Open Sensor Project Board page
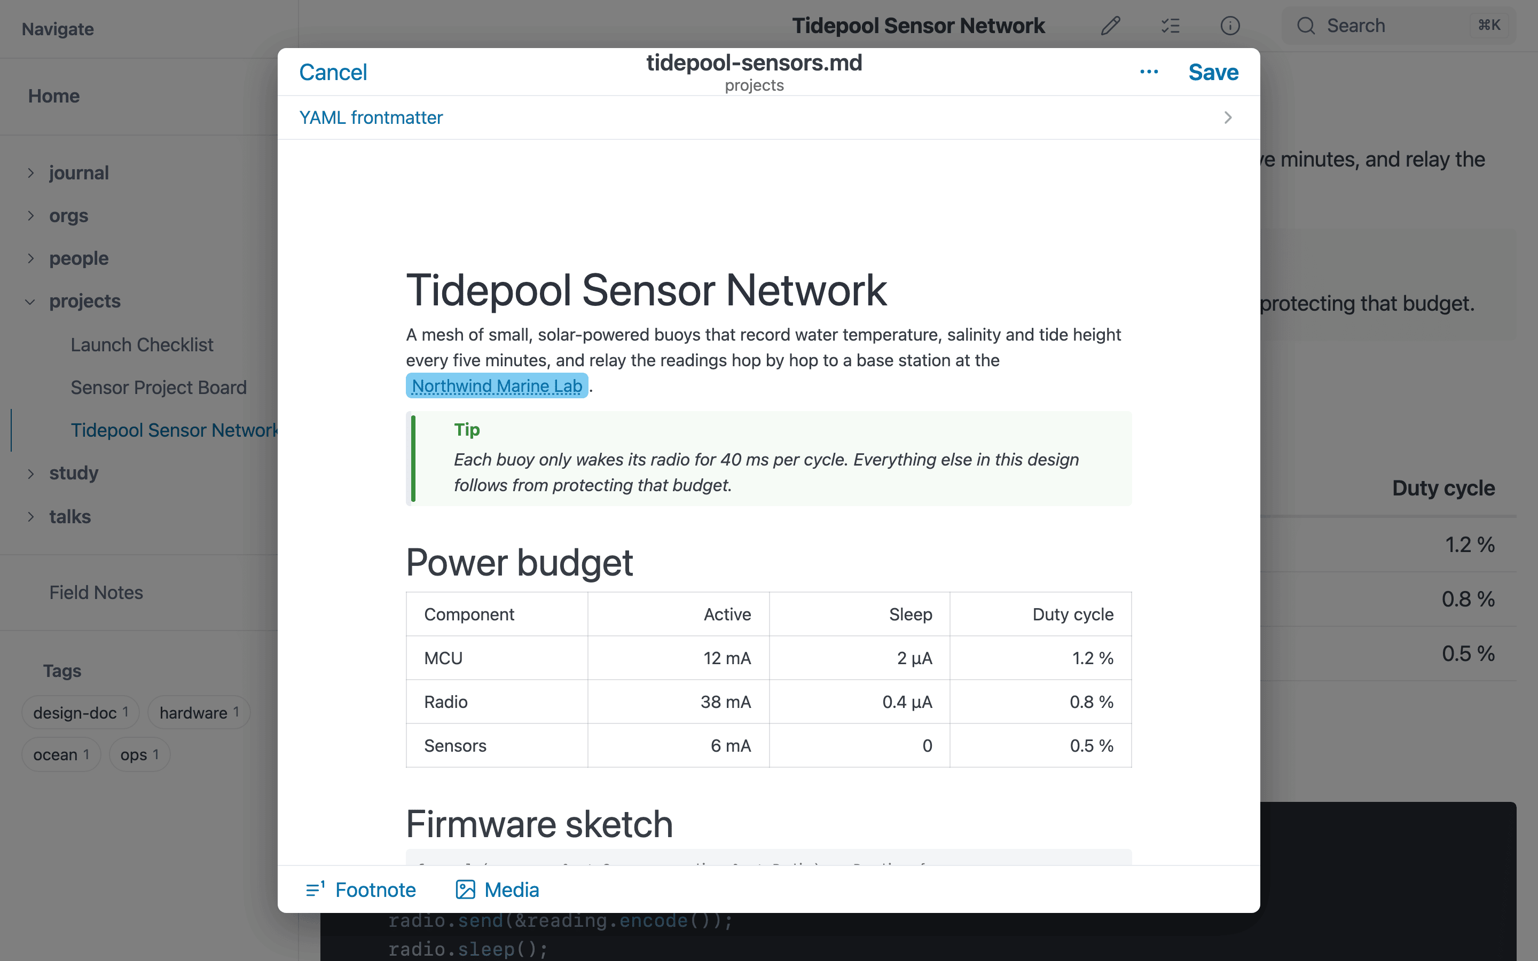The height and width of the screenshot is (961, 1538). [x=158, y=387]
